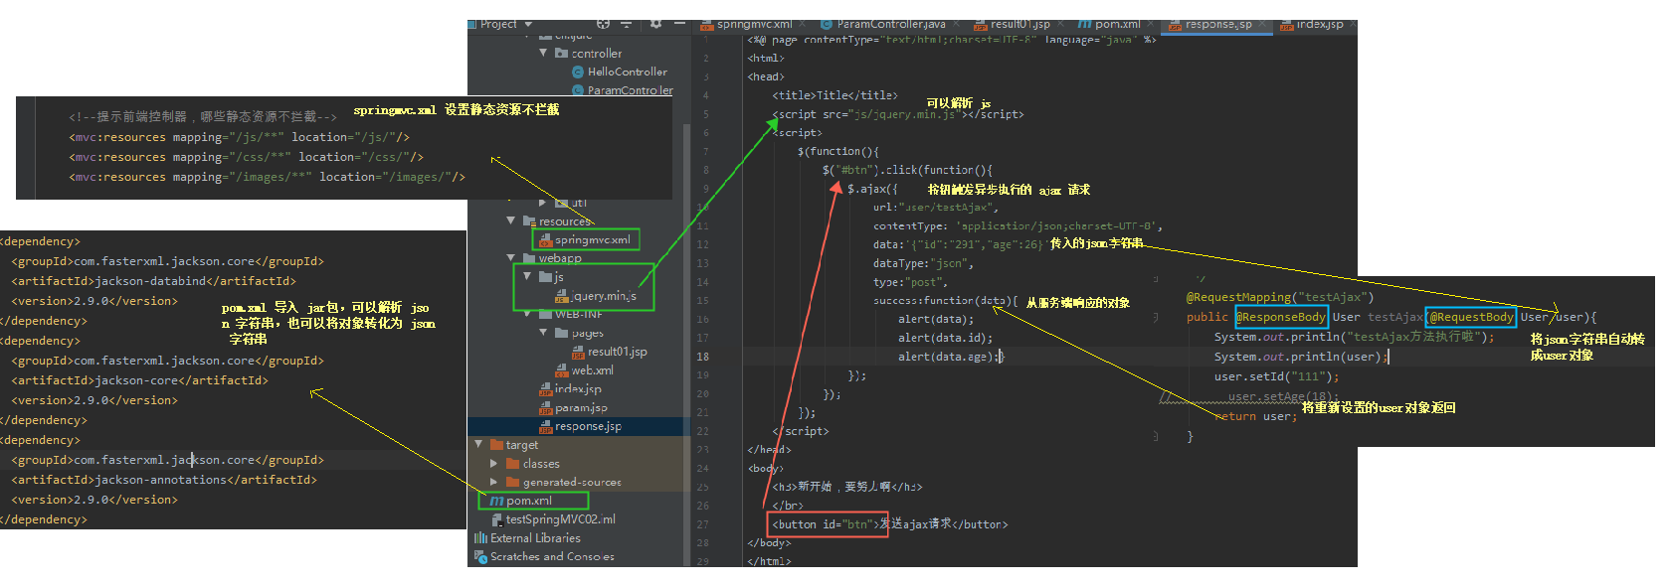Screen dimensions: 1668x587
Task: Open ParamController in project tree
Action: (630, 90)
